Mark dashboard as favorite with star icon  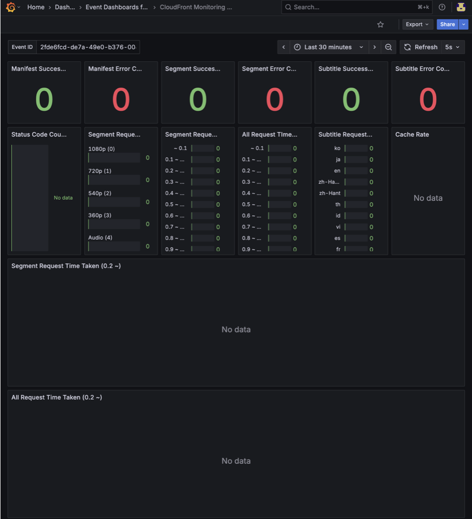tap(380, 24)
